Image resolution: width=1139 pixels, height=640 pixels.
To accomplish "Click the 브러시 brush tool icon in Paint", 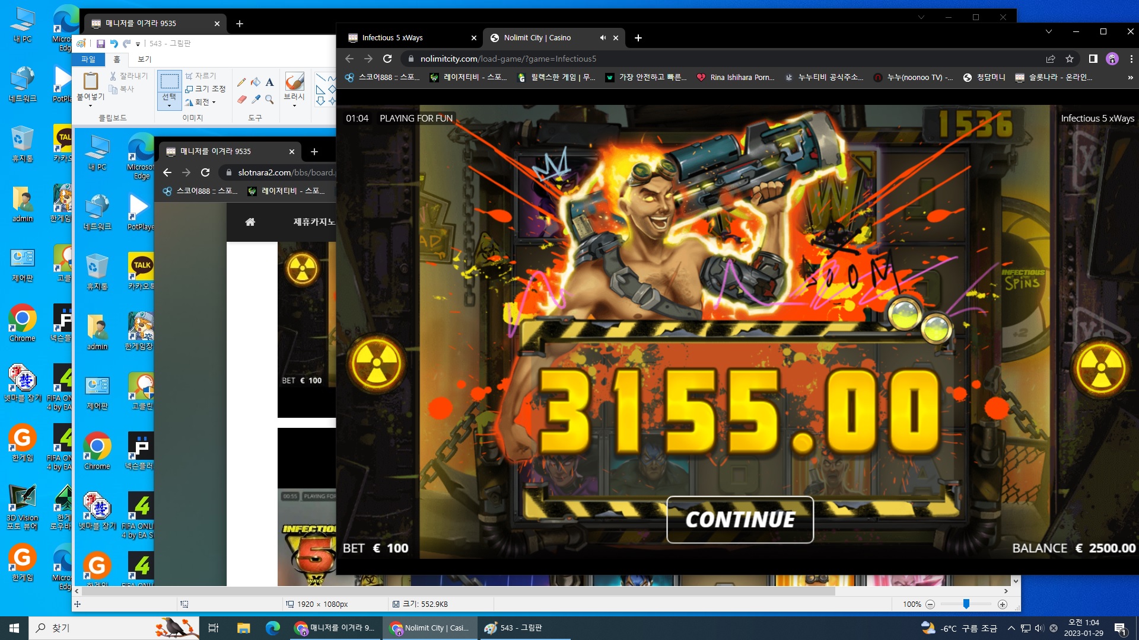I will click(294, 81).
